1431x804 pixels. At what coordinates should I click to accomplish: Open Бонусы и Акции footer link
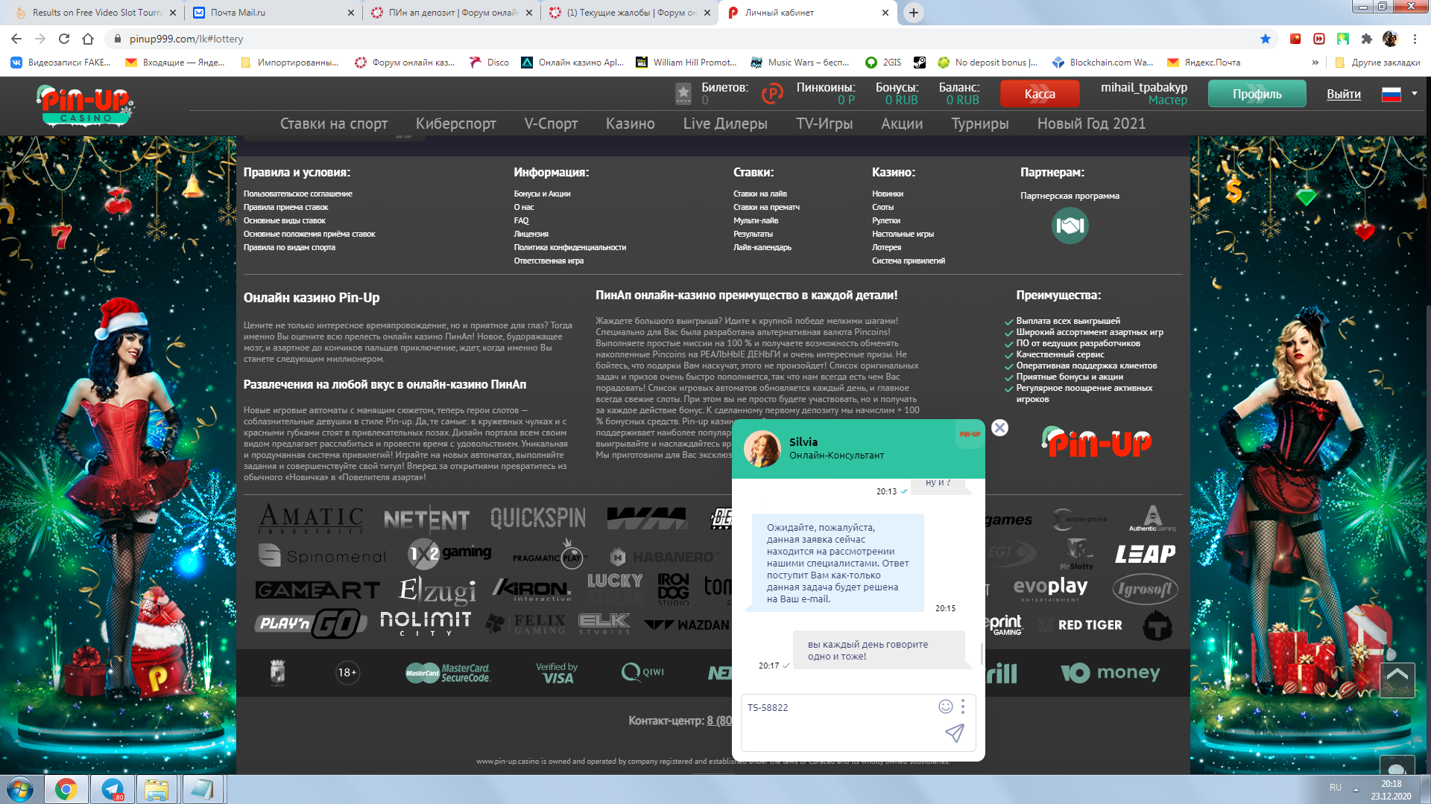[x=542, y=194]
